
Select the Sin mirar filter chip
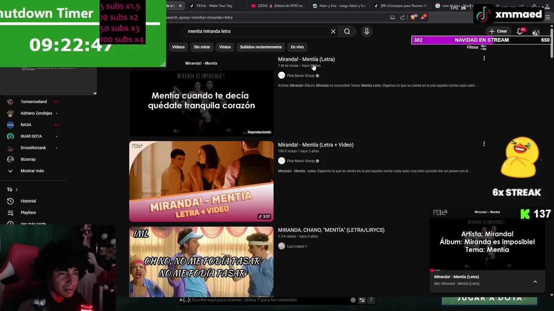pos(202,47)
